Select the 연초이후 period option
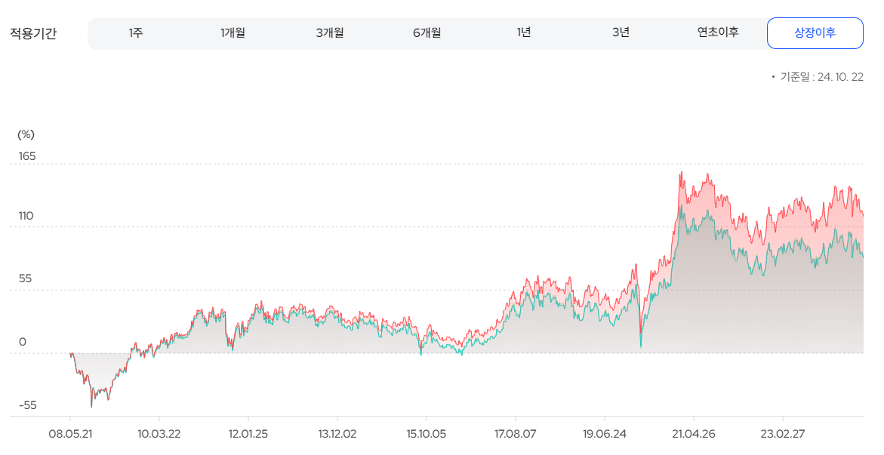Screen dimensions: 884x455 tap(717, 32)
